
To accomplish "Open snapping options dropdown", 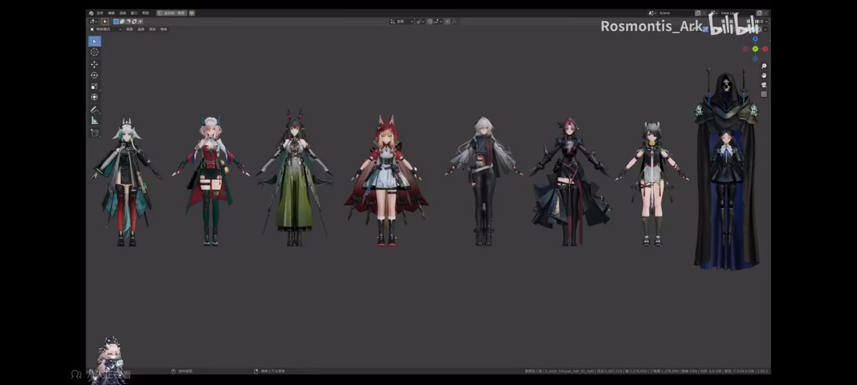I will tap(438, 21).
